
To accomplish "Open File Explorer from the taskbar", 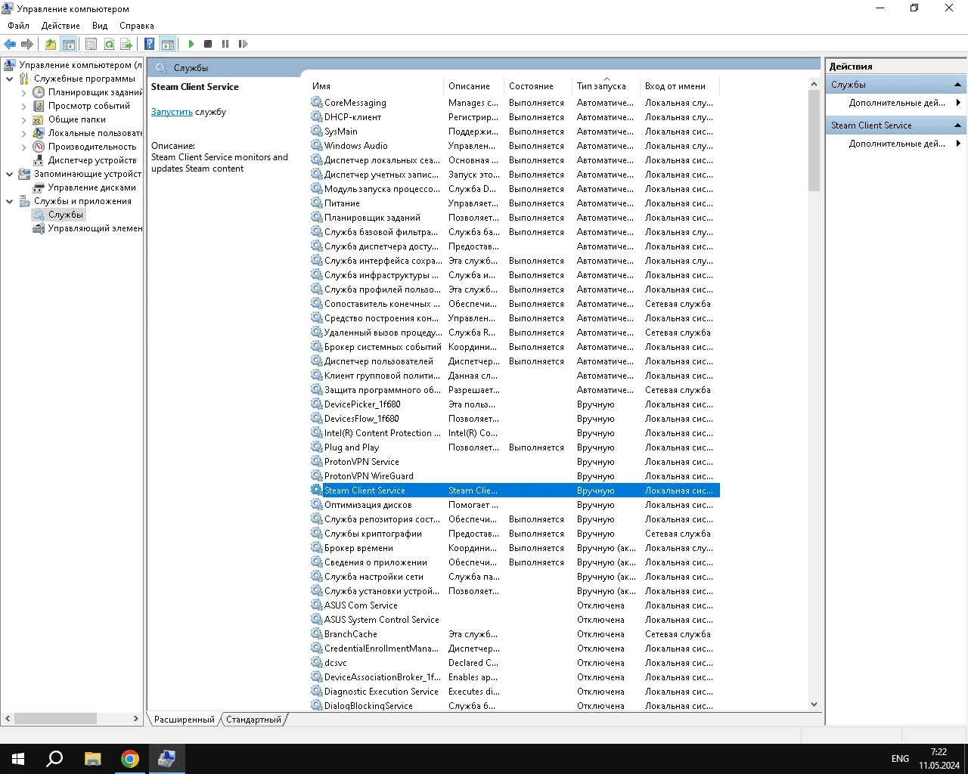I will coord(92,759).
